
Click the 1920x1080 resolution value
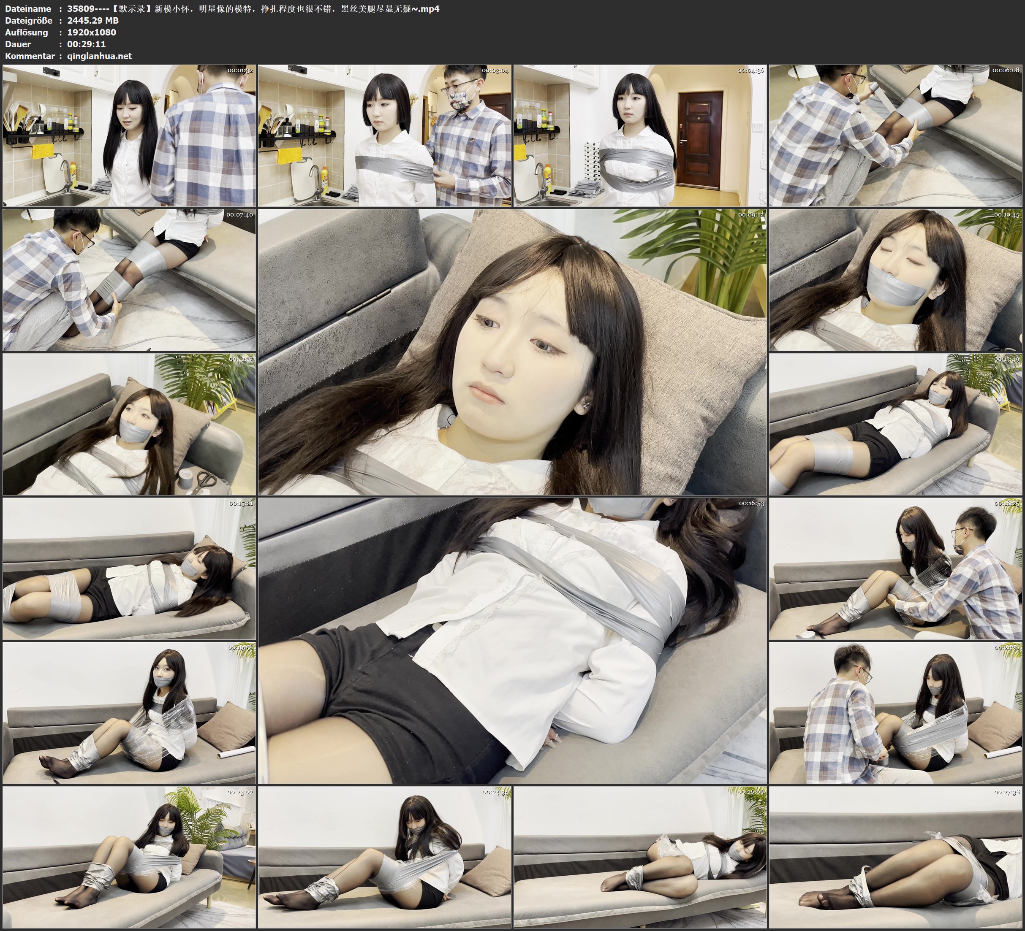92,32
